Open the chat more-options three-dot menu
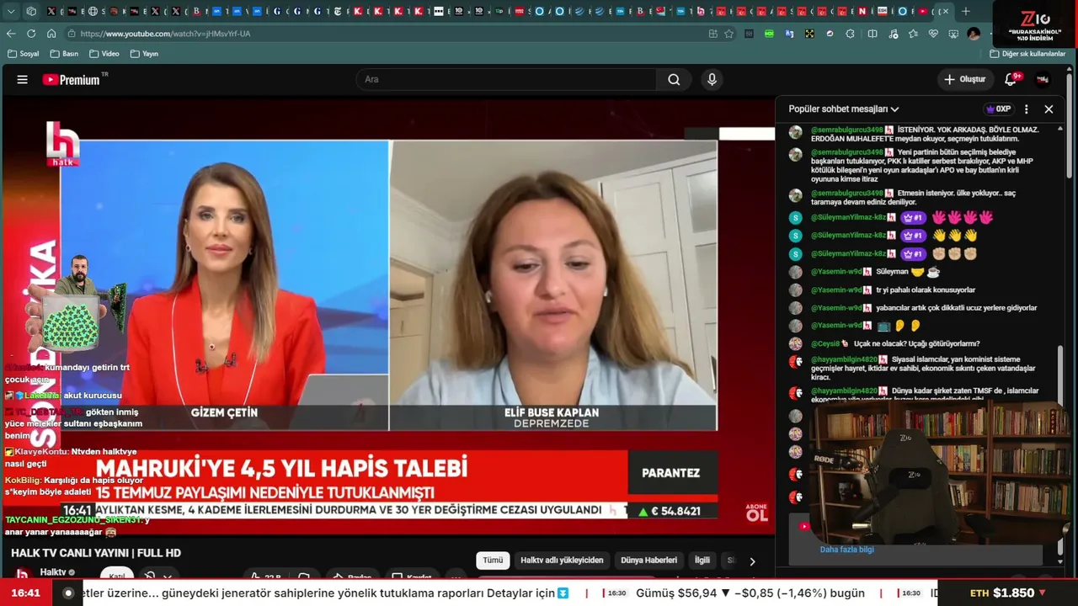This screenshot has width=1078, height=606. click(1026, 109)
